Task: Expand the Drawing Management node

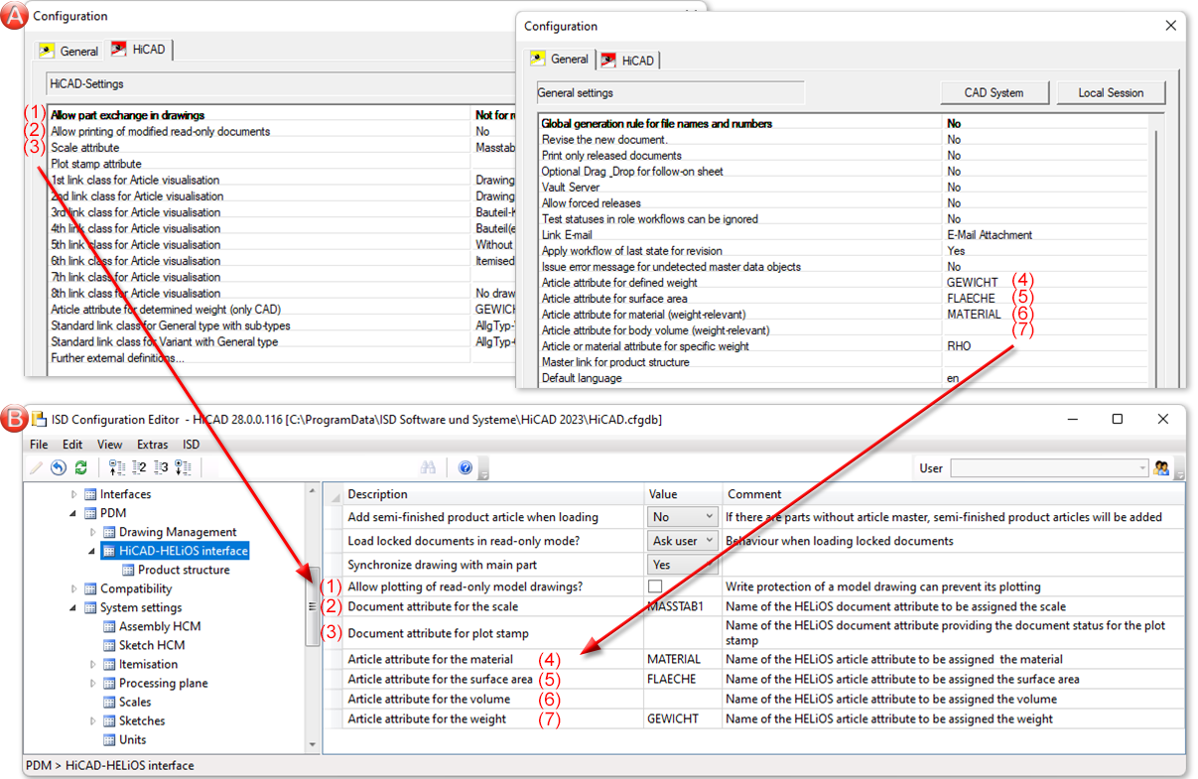Action: coord(92,532)
